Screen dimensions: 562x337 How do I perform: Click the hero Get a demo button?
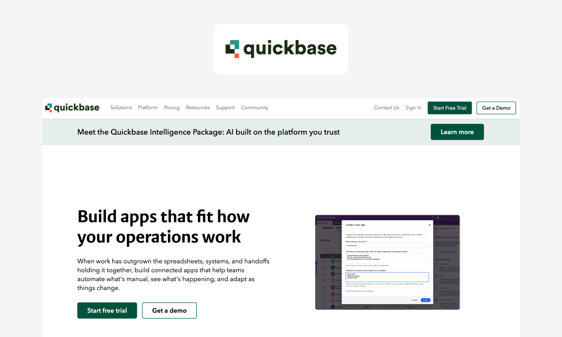click(169, 311)
